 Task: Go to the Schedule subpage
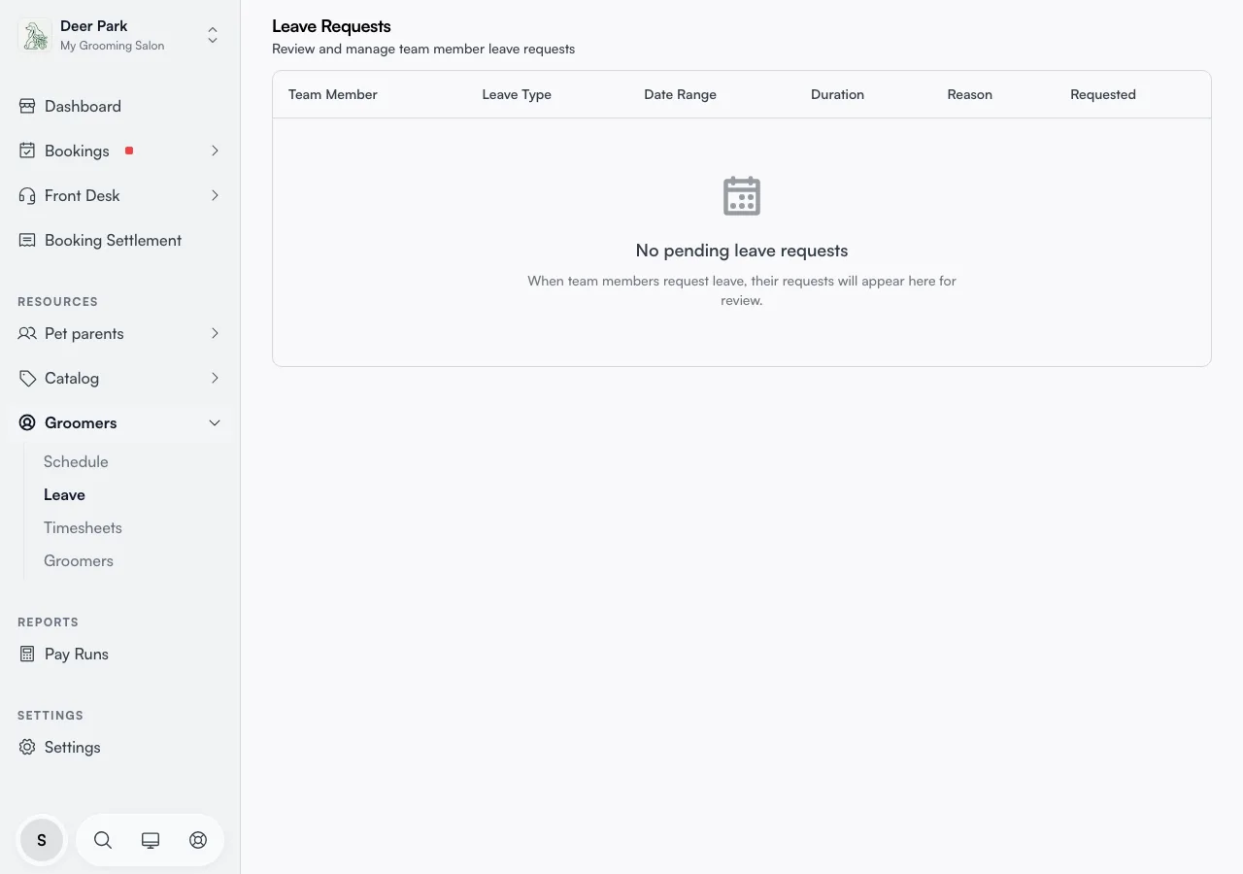point(76,461)
